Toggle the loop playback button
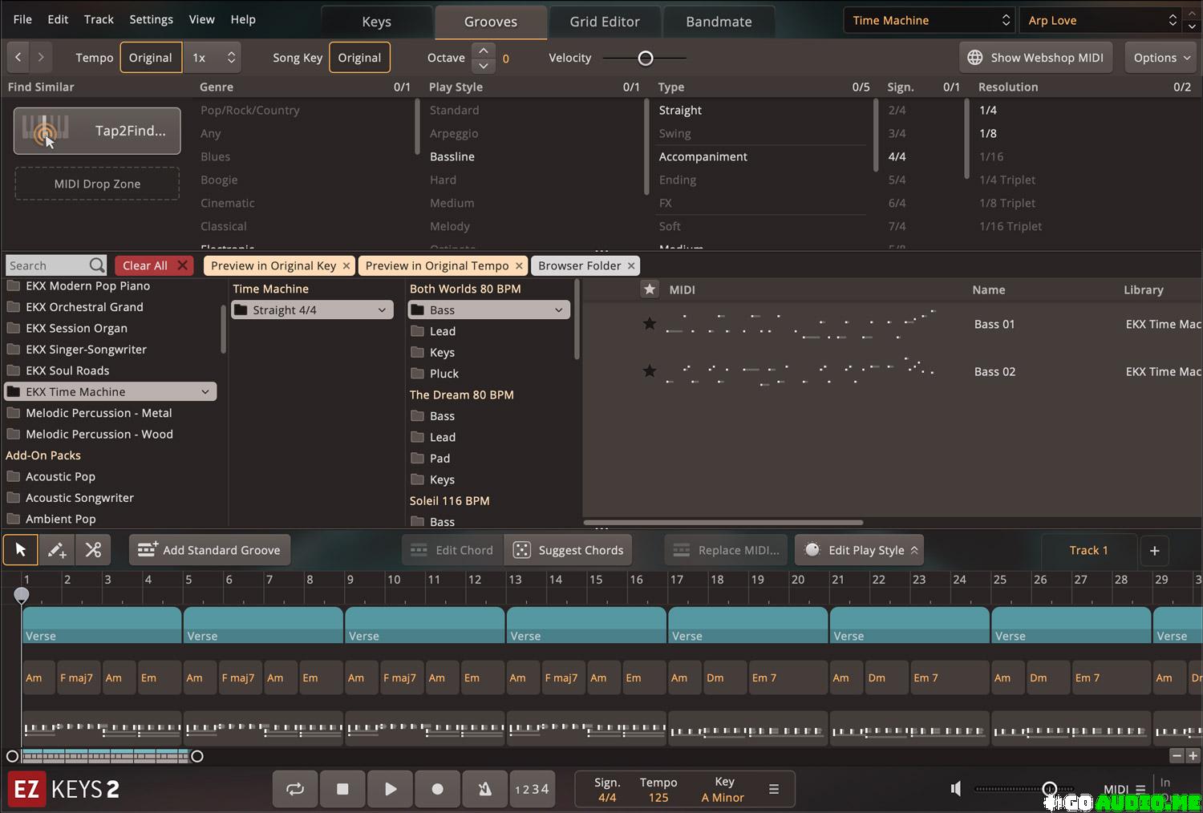 click(295, 789)
